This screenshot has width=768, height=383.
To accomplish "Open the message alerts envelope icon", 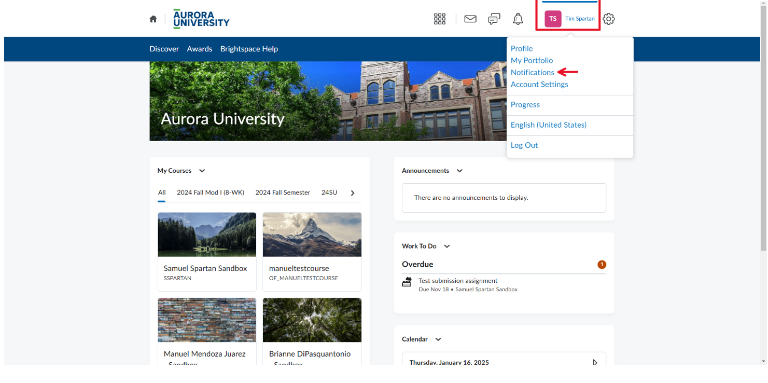I will [470, 19].
